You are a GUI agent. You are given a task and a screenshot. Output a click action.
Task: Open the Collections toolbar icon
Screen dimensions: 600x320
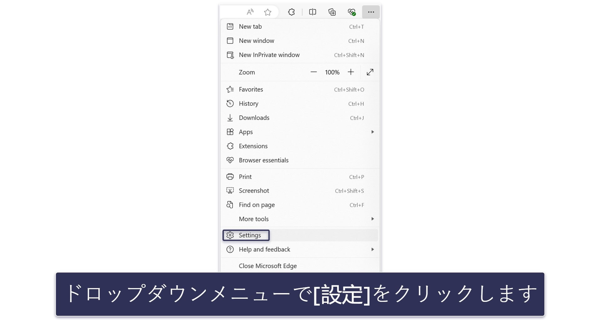pyautogui.click(x=332, y=12)
